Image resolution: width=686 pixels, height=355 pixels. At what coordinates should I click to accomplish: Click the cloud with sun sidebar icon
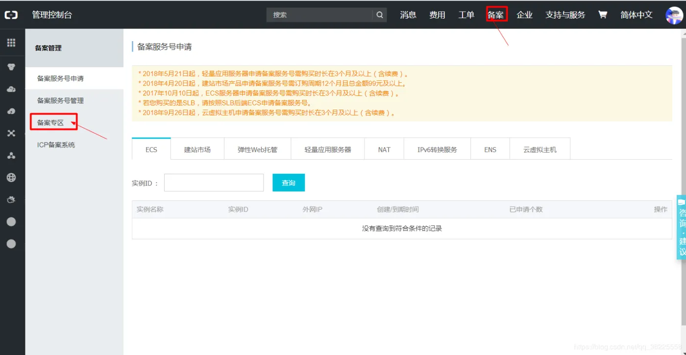(x=11, y=199)
